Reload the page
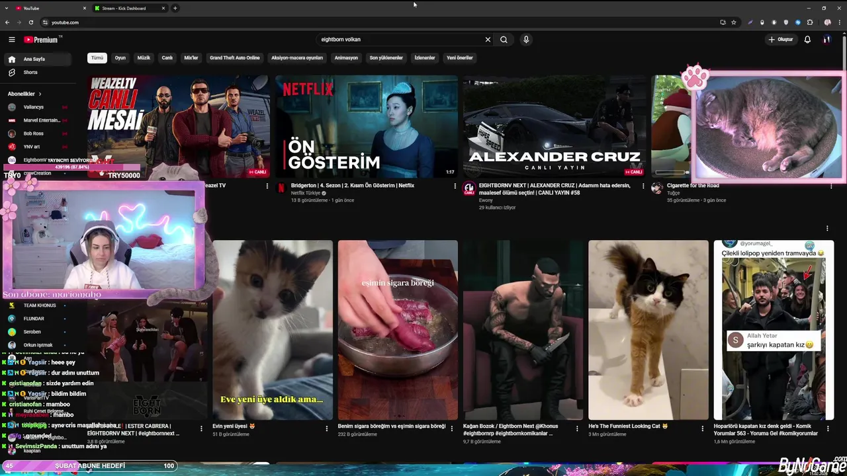 click(30, 22)
